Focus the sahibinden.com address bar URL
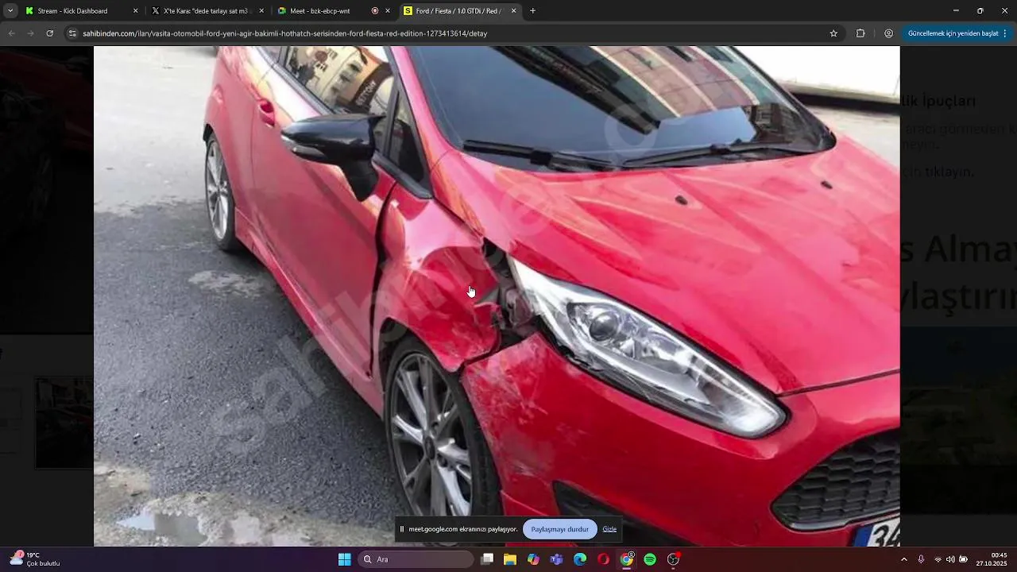Image resolution: width=1017 pixels, height=572 pixels. click(x=284, y=33)
